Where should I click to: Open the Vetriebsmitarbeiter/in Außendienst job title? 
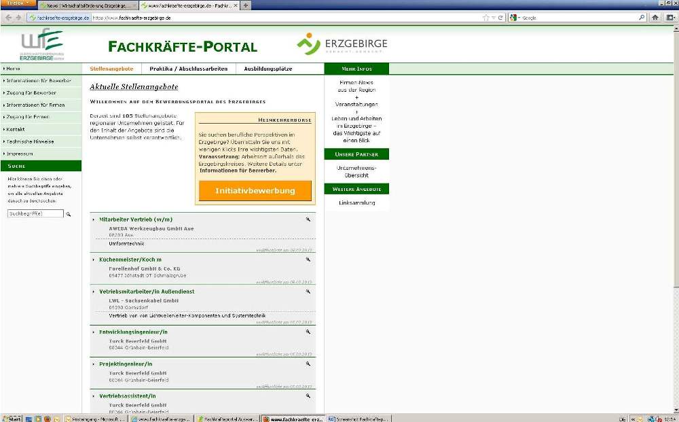pos(147,292)
